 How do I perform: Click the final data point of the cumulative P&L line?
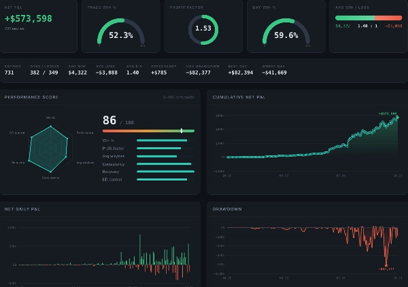pos(397,117)
